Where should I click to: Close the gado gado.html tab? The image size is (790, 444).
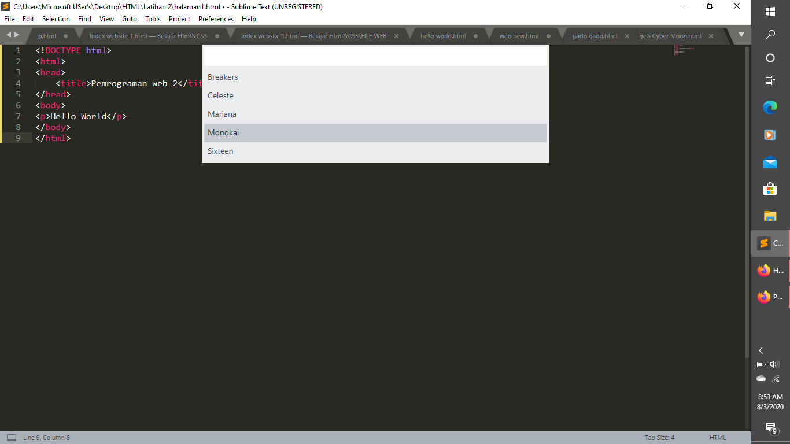point(627,36)
